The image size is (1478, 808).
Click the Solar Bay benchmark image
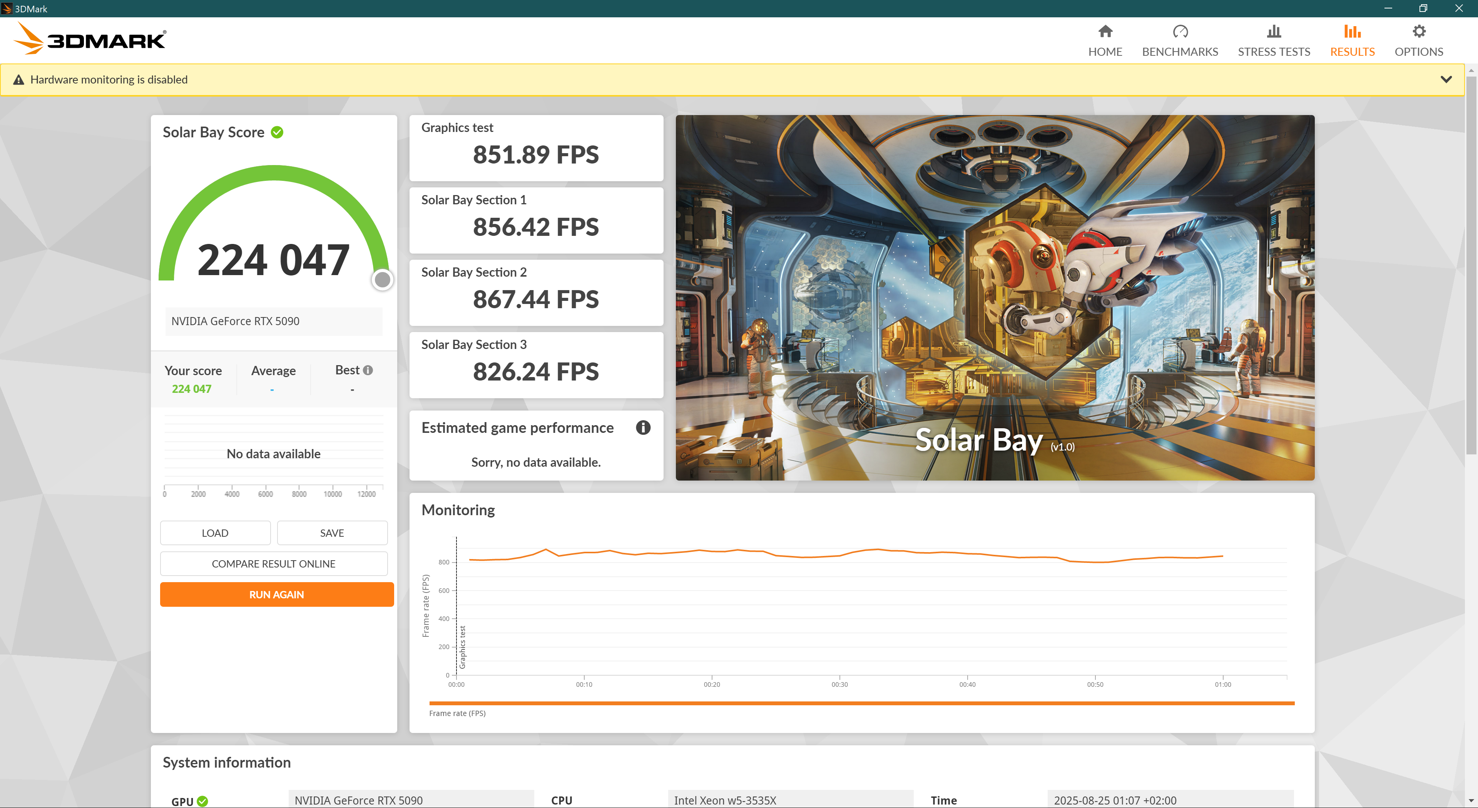click(994, 298)
